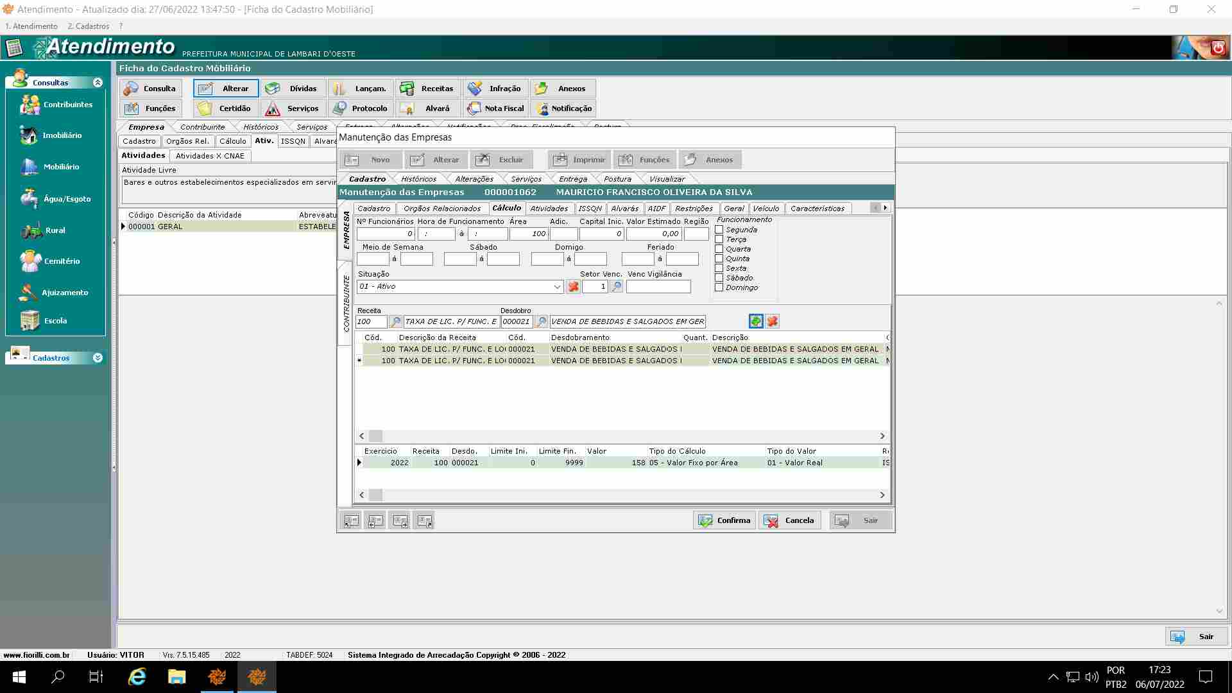Click the green add receita icon
Image resolution: width=1232 pixels, height=693 pixels.
click(x=756, y=321)
